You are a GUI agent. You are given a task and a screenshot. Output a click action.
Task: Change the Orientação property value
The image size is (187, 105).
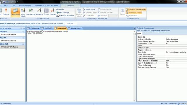tap(176, 52)
